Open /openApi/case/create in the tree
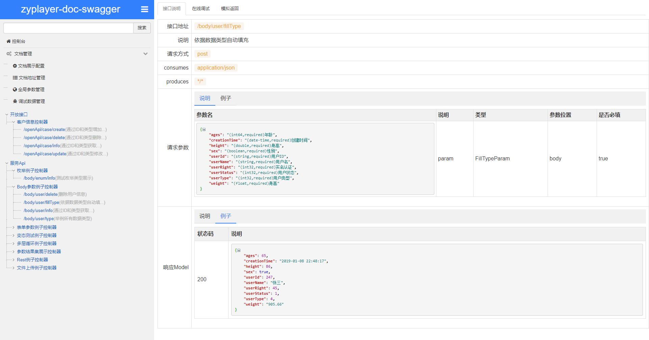This screenshot has width=649, height=340. pyautogui.click(x=44, y=129)
